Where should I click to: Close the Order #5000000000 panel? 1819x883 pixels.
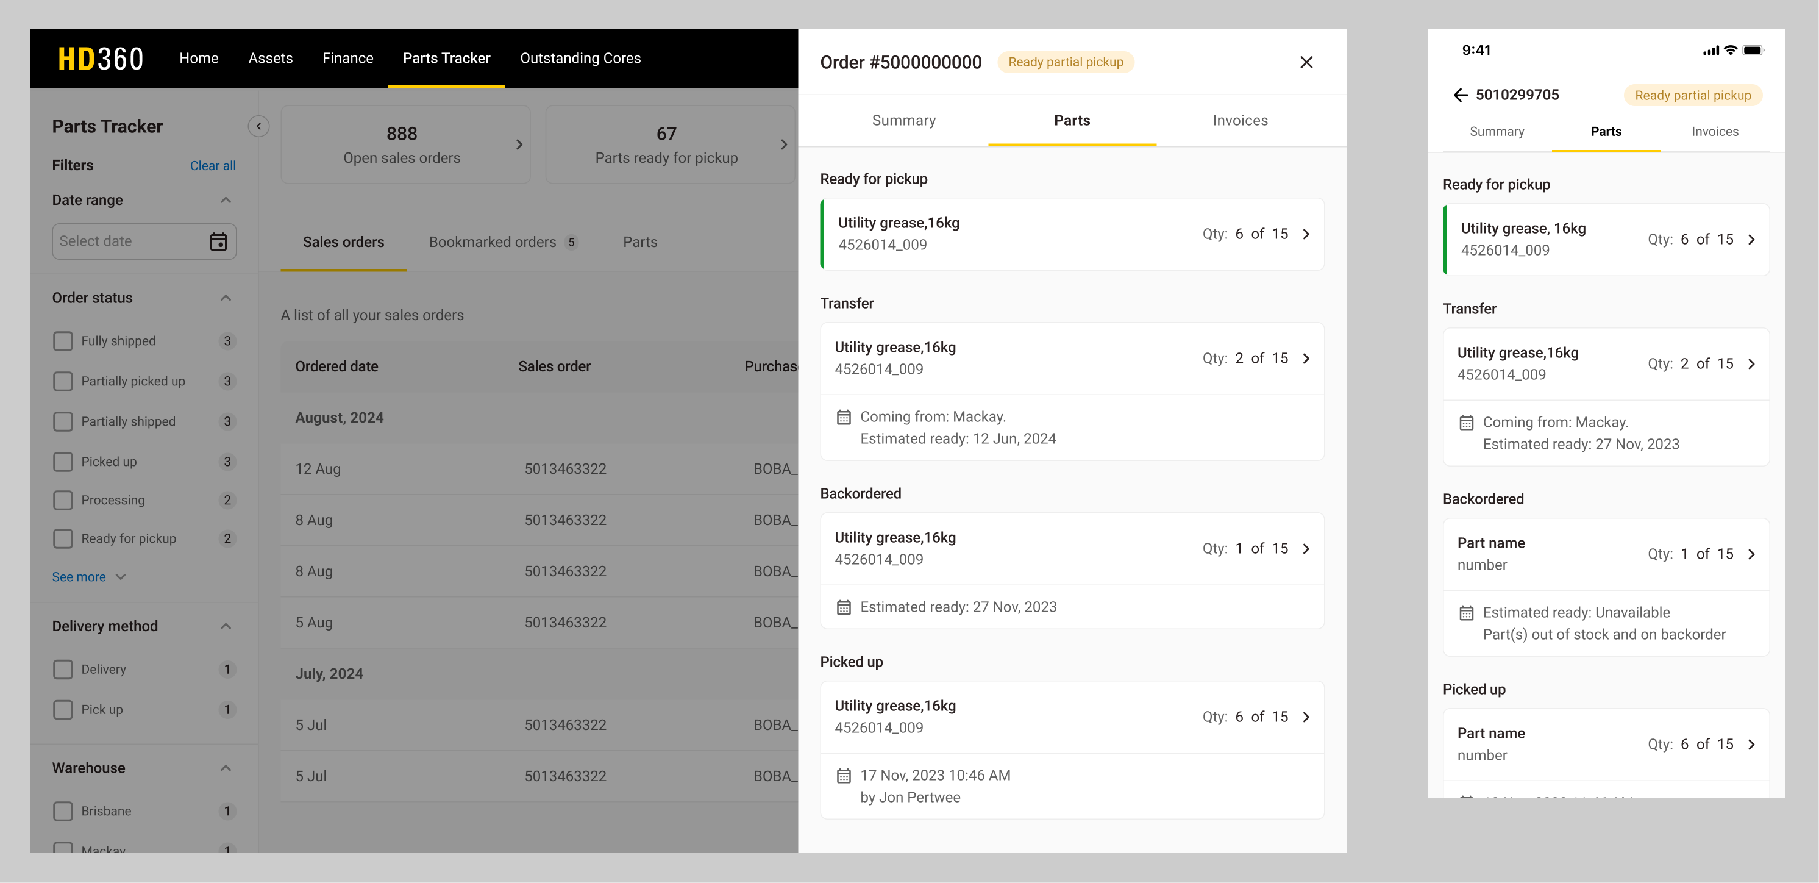[x=1306, y=62]
